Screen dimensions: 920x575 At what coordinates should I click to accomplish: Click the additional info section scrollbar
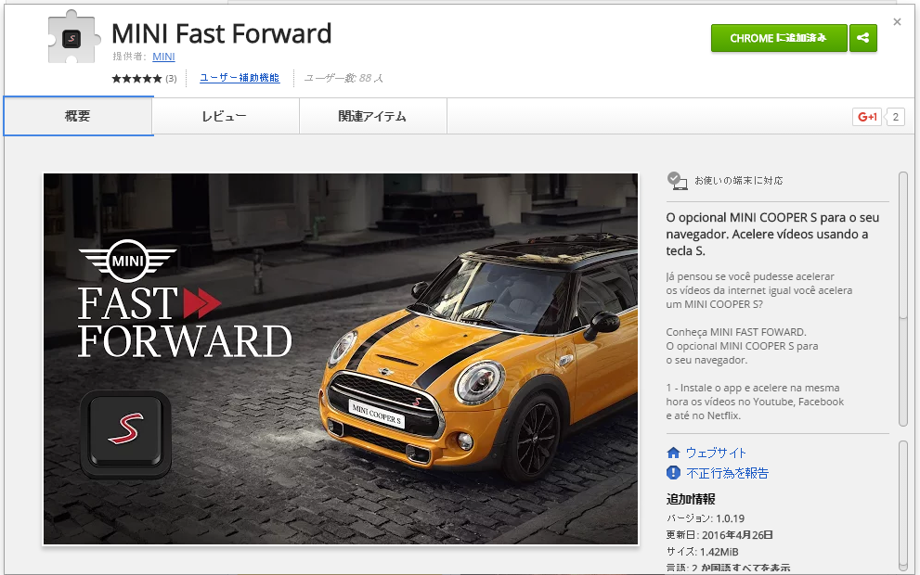click(903, 505)
